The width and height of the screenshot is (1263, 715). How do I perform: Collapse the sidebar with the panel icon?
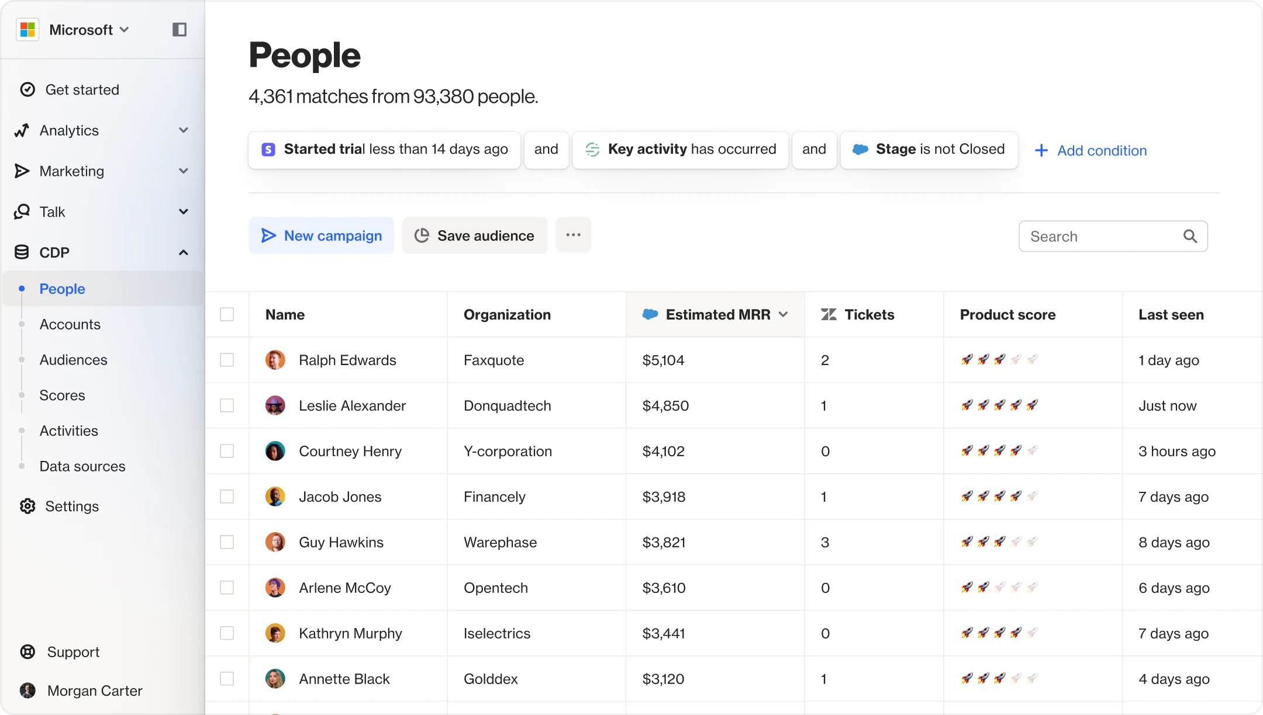tap(180, 30)
